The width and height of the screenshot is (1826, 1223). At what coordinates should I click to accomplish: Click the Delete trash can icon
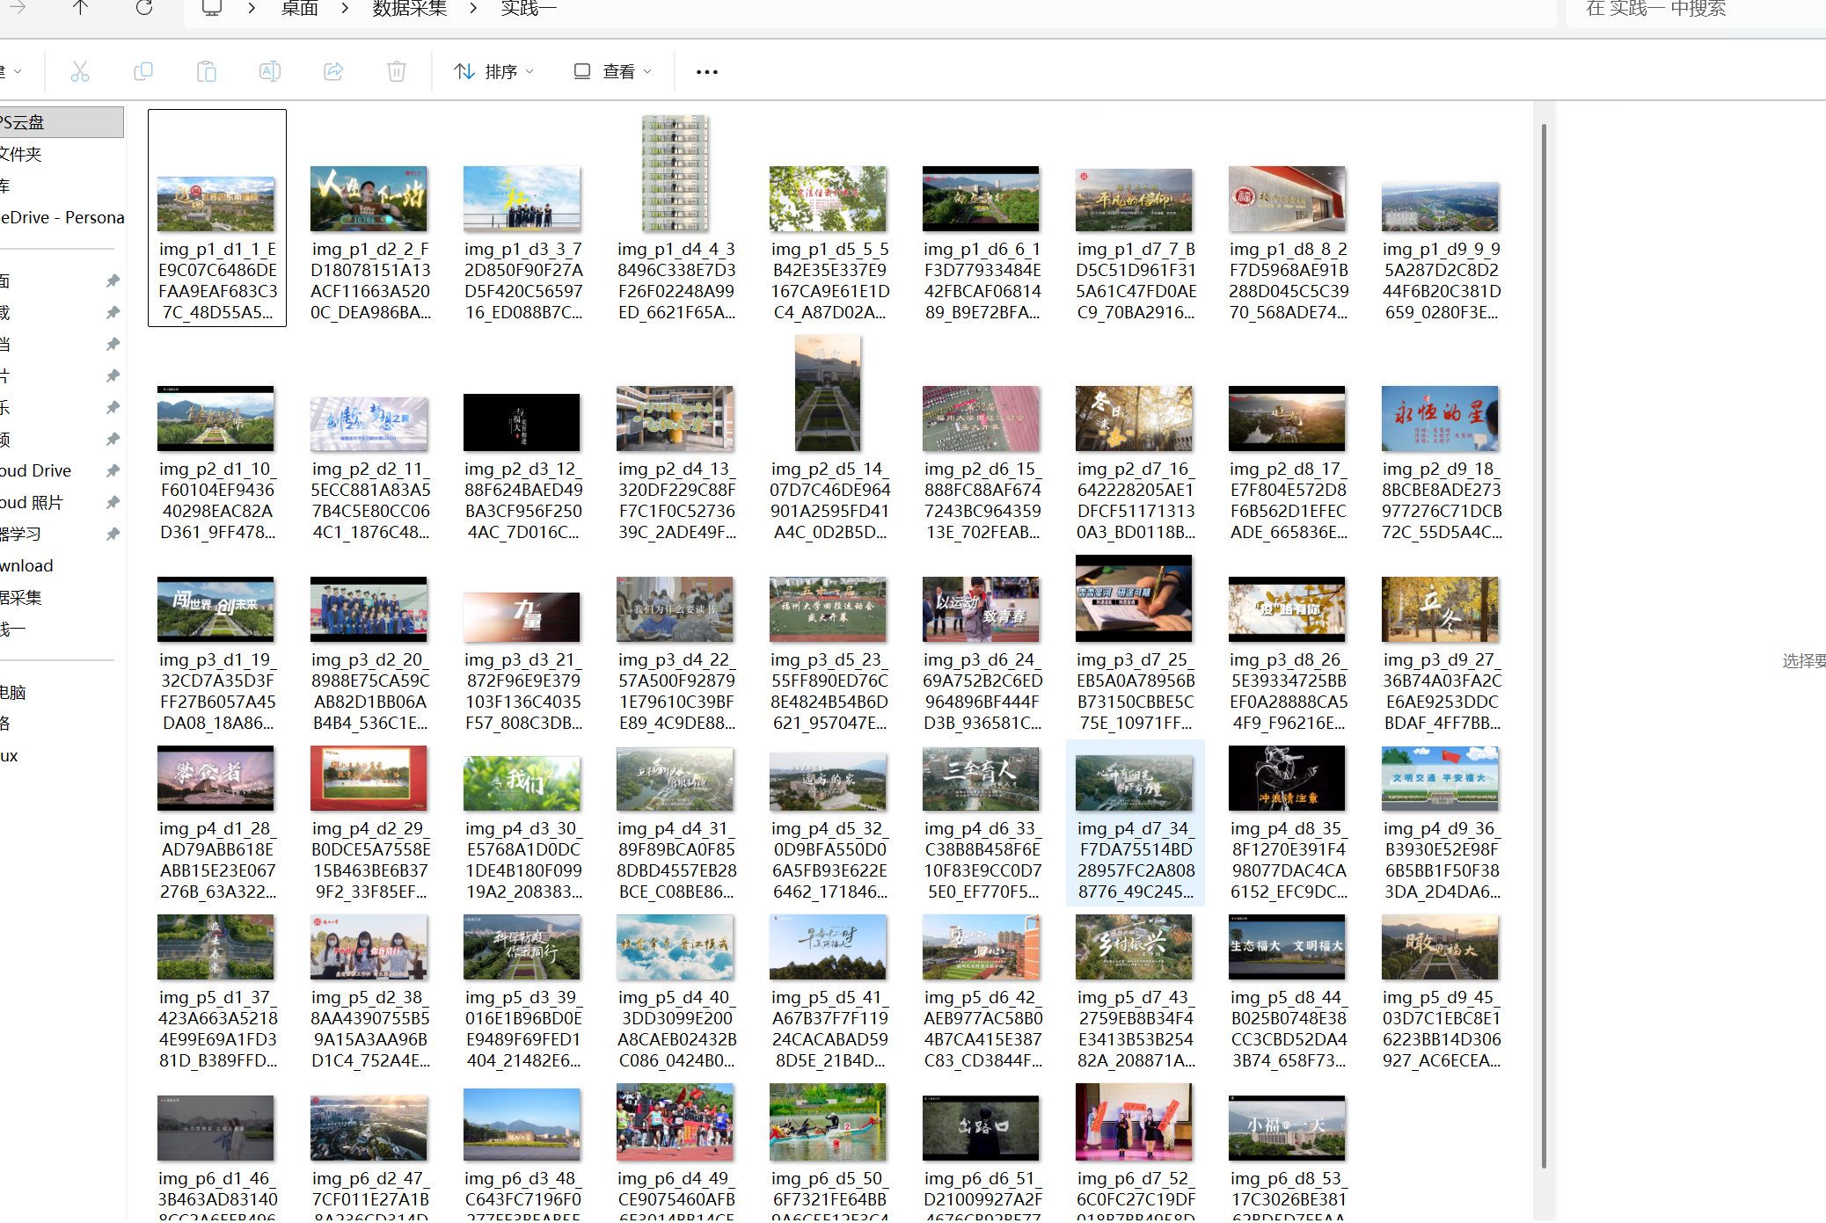[x=397, y=71]
